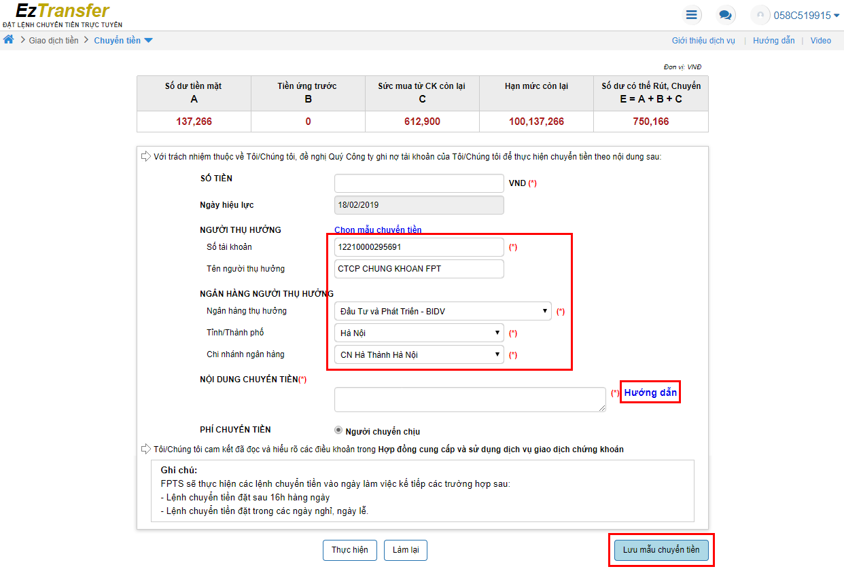Edit the Số tài khoản field
This screenshot has height=569, width=844.
click(419, 247)
